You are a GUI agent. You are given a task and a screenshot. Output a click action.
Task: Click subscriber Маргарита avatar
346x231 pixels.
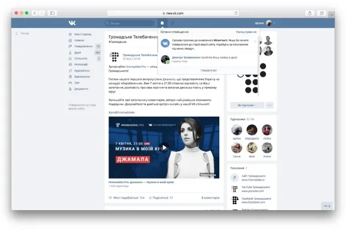pos(252,130)
